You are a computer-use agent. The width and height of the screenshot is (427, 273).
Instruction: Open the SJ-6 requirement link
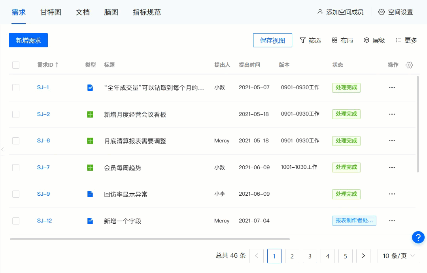pos(43,141)
